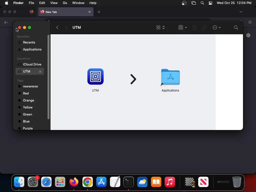Open the group-by options dropdown
This screenshot has height=192, width=256.
coord(182,27)
